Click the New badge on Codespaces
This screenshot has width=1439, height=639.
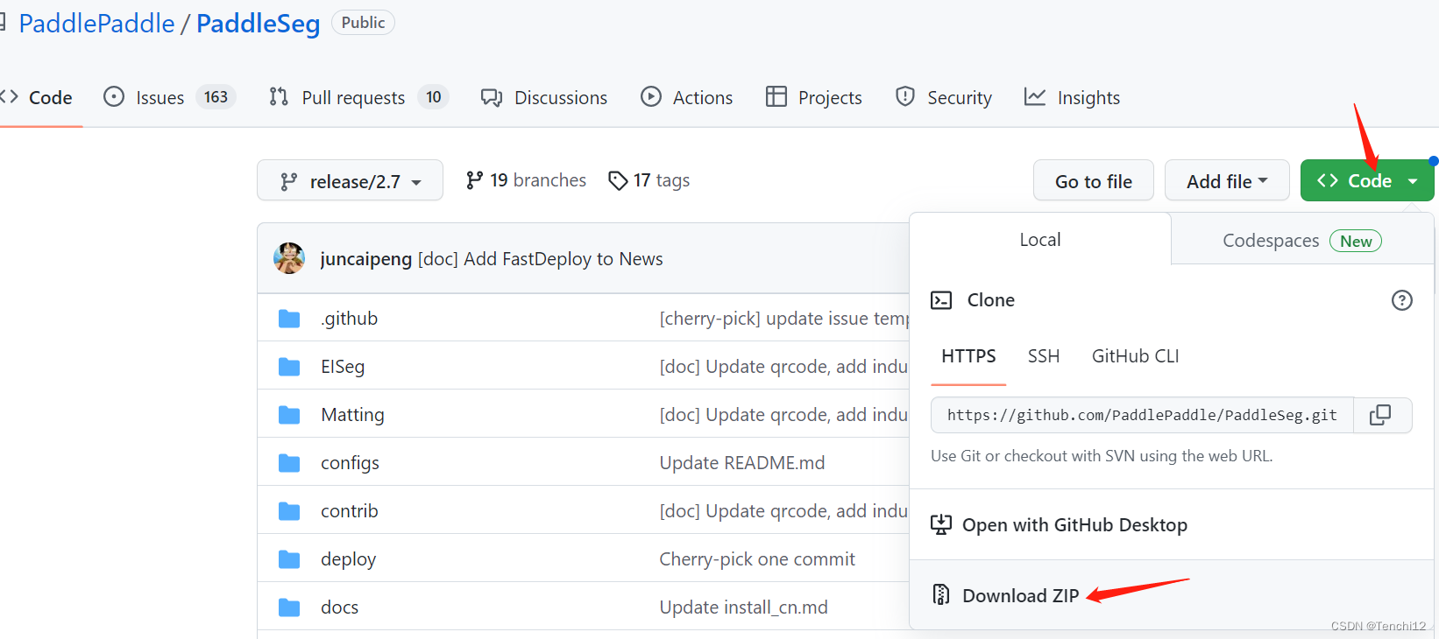coord(1356,241)
